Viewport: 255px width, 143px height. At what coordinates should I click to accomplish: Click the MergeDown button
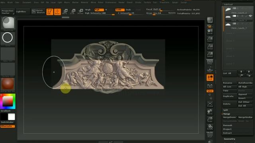[229, 117]
